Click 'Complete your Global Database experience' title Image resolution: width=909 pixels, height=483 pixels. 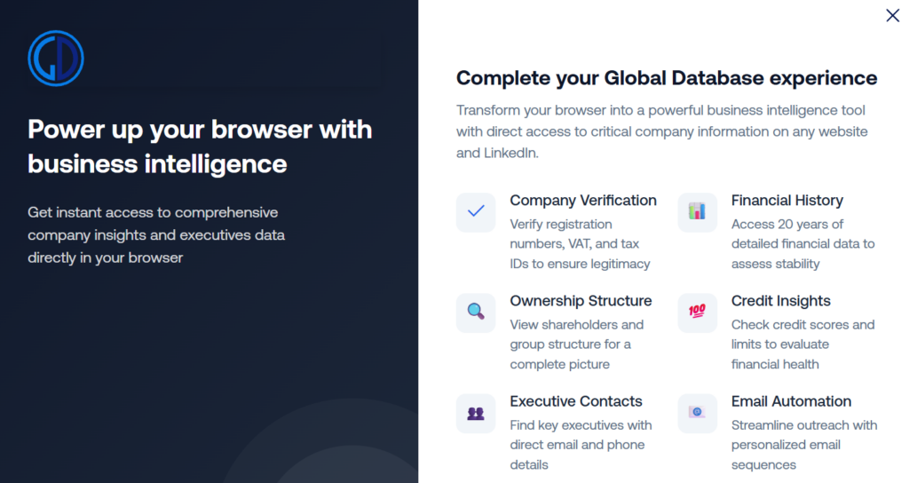pyautogui.click(x=667, y=78)
